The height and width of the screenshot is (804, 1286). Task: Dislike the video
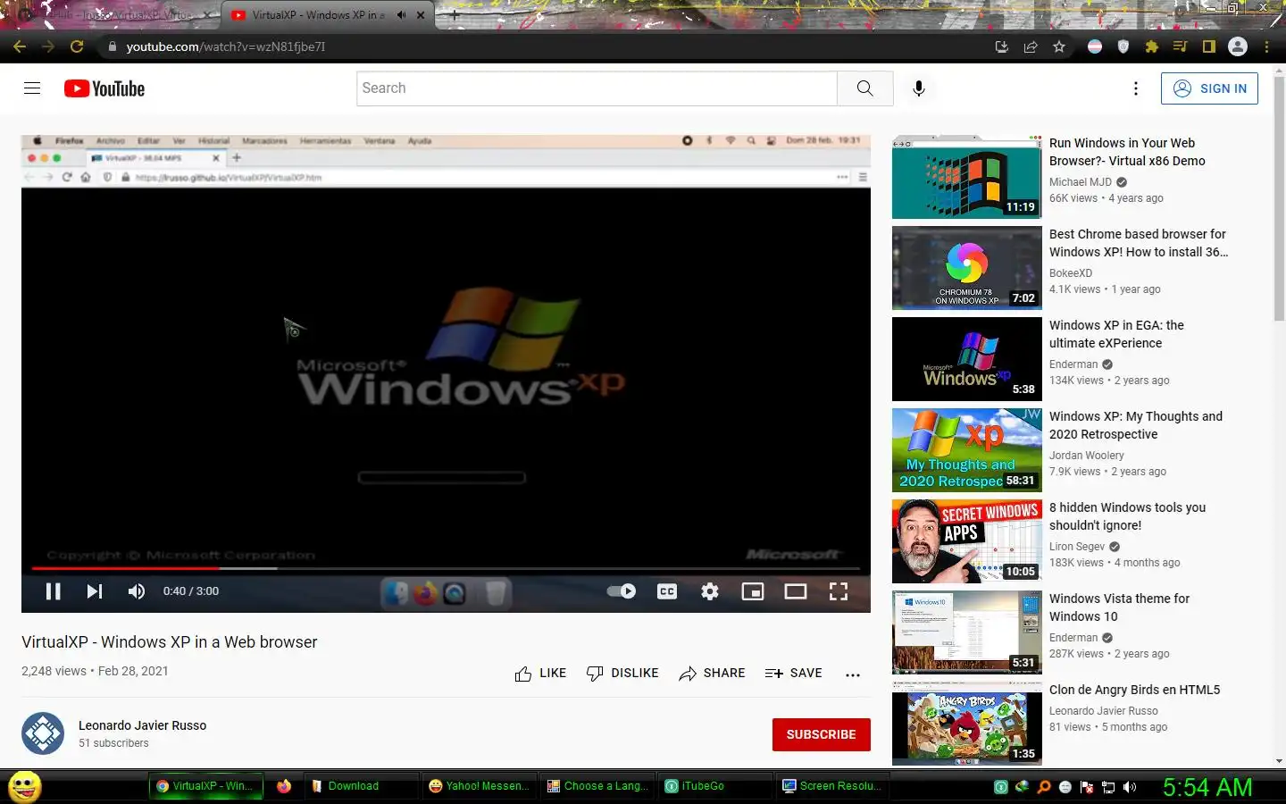click(x=622, y=674)
